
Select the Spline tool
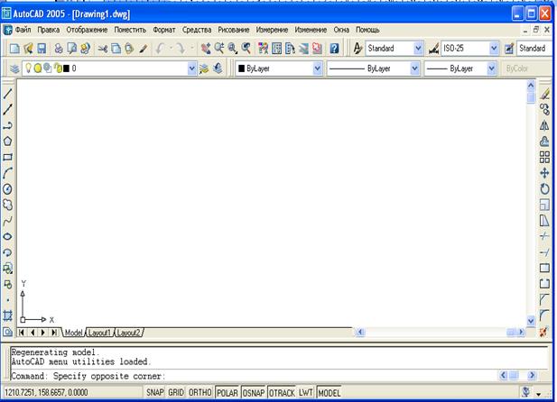pos(7,221)
